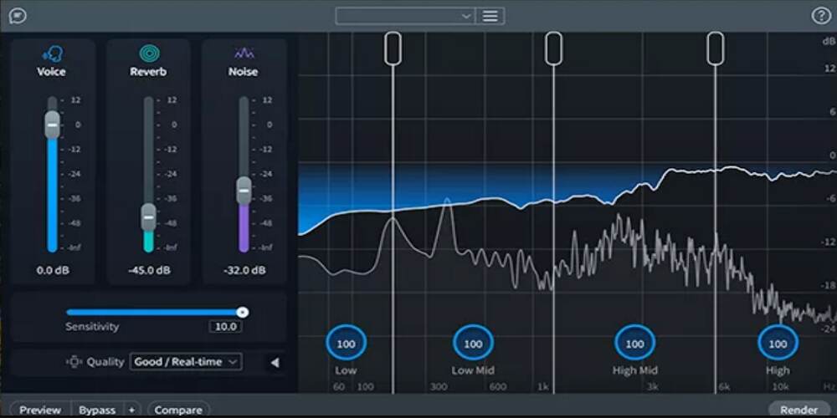Click the Sensitivity slider knob

[243, 313]
